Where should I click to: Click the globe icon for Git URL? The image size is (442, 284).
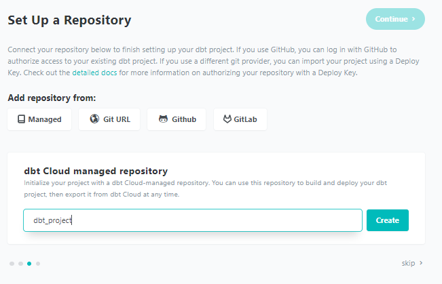click(94, 119)
